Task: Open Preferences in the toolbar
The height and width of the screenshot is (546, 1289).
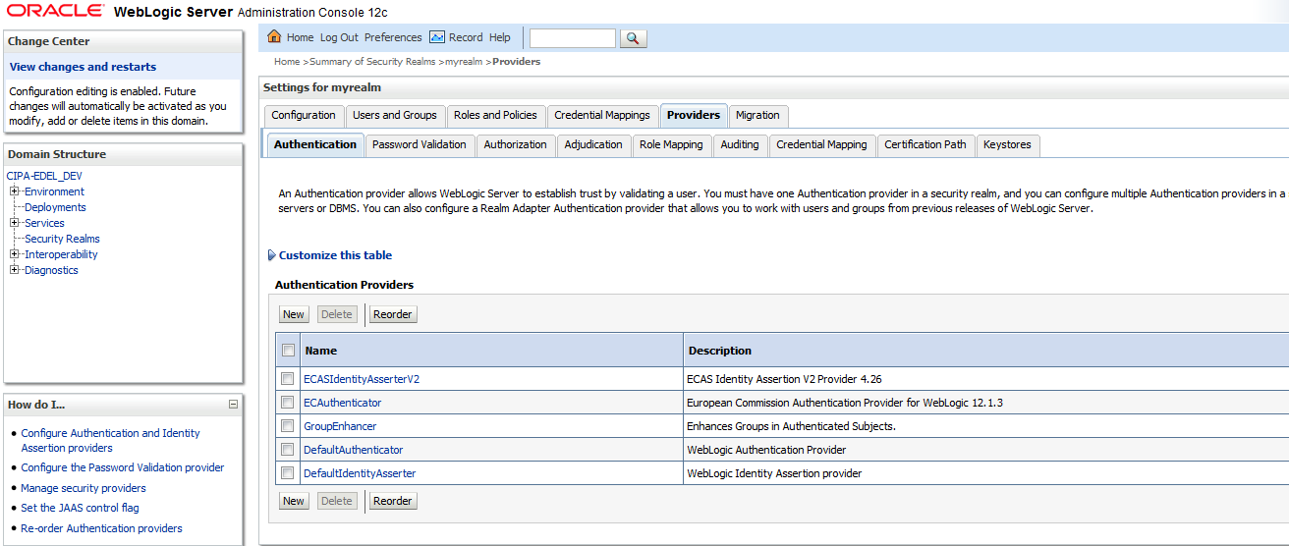Action: [x=393, y=37]
